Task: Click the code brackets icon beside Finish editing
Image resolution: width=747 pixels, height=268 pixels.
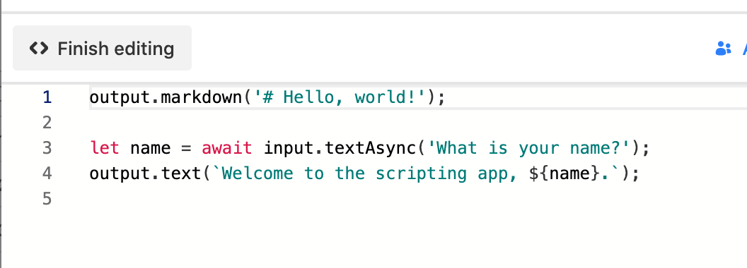Action: pyautogui.click(x=39, y=49)
